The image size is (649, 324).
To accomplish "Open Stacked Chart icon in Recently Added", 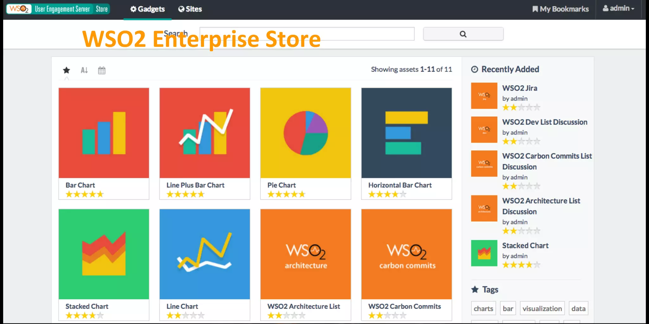I will 484,253.
